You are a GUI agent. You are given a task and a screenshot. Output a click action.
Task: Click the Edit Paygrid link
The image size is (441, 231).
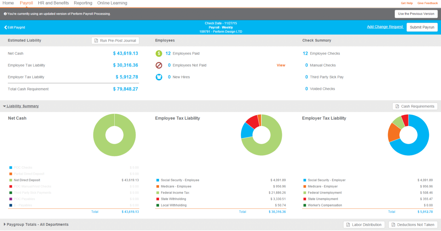click(x=15, y=27)
